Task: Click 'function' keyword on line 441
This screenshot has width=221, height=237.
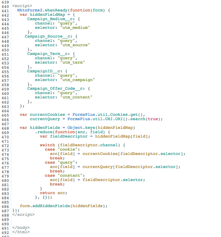Action: pos(80,10)
